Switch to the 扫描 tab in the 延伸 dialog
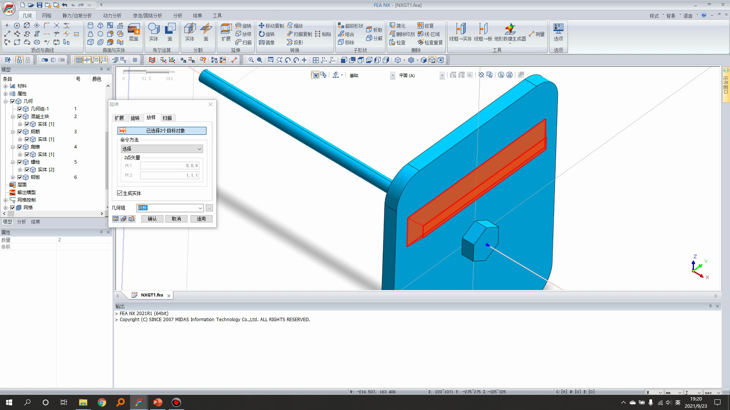The width and height of the screenshot is (730, 410). point(167,118)
